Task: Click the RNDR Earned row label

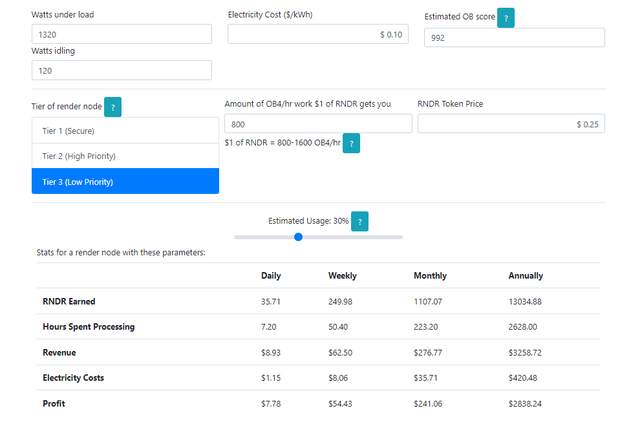Action: [x=69, y=302]
